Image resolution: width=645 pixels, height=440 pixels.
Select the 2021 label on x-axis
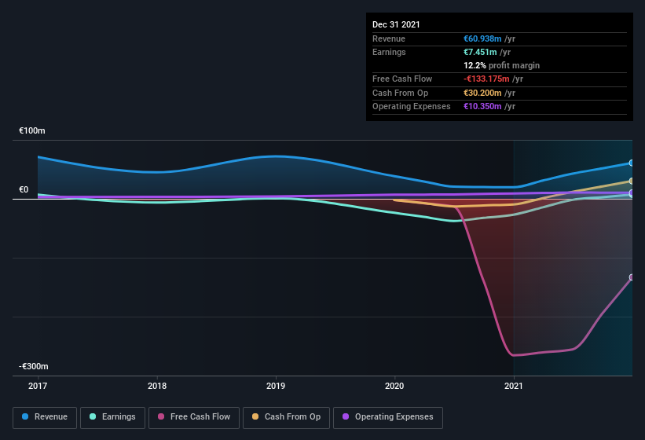513,386
